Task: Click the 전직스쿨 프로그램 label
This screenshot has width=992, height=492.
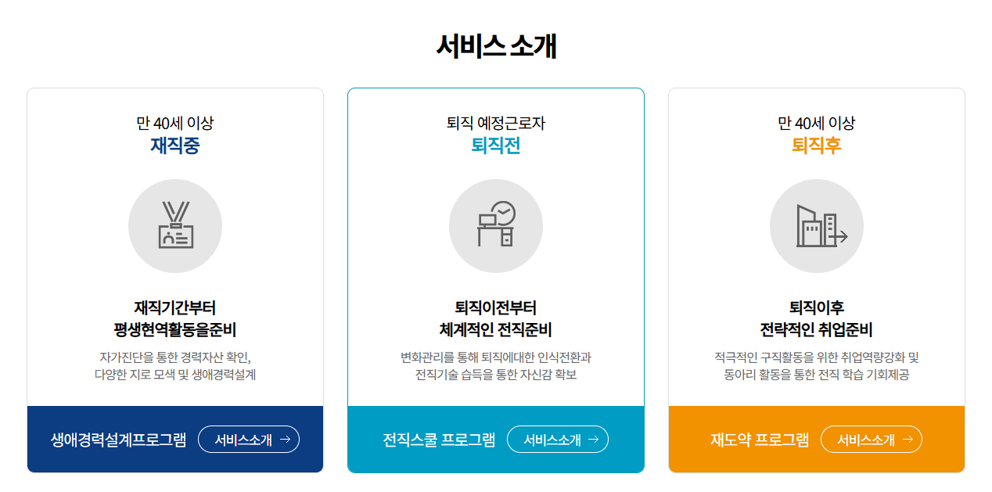Action: tap(439, 440)
